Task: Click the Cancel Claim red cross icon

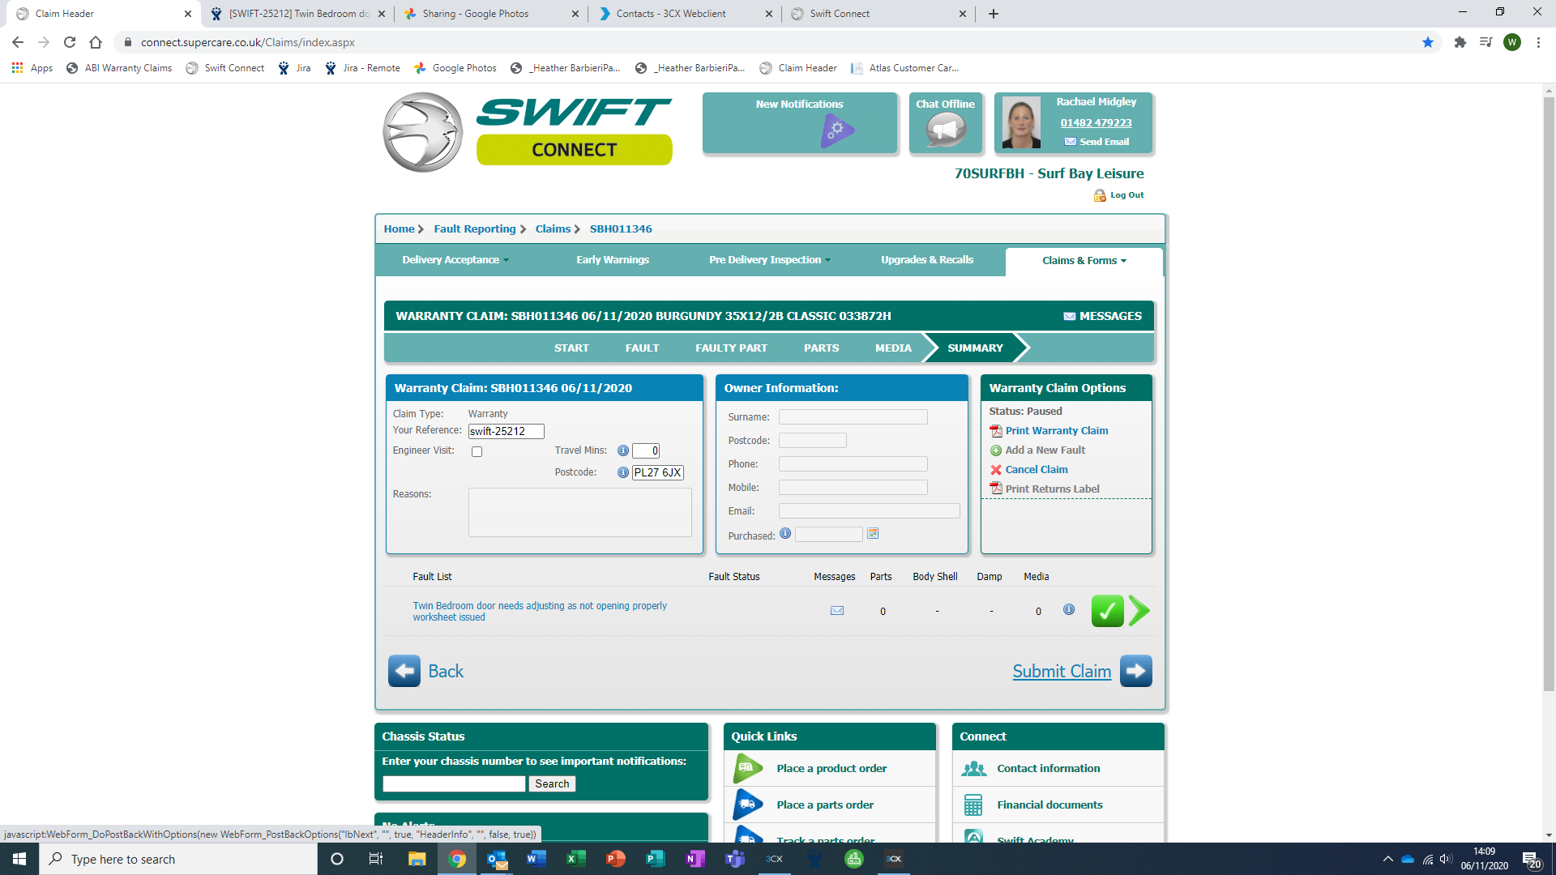Action: [x=996, y=470]
